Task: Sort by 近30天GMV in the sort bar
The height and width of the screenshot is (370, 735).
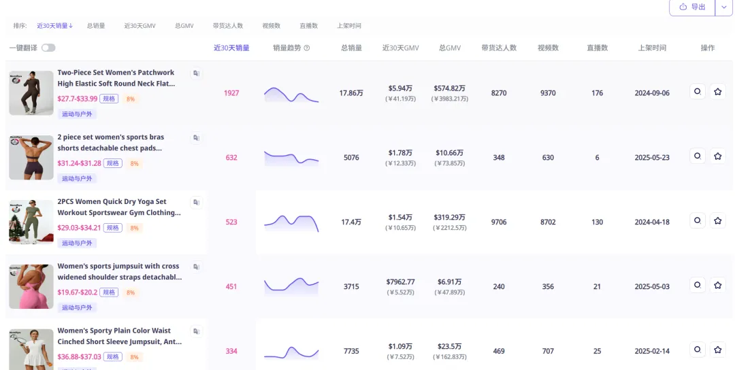Action: tap(140, 26)
